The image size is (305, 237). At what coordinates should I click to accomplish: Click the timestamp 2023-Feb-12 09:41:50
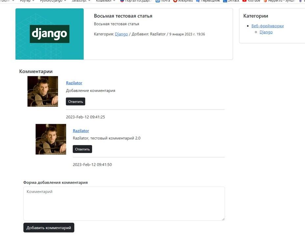pyautogui.click(x=92, y=165)
